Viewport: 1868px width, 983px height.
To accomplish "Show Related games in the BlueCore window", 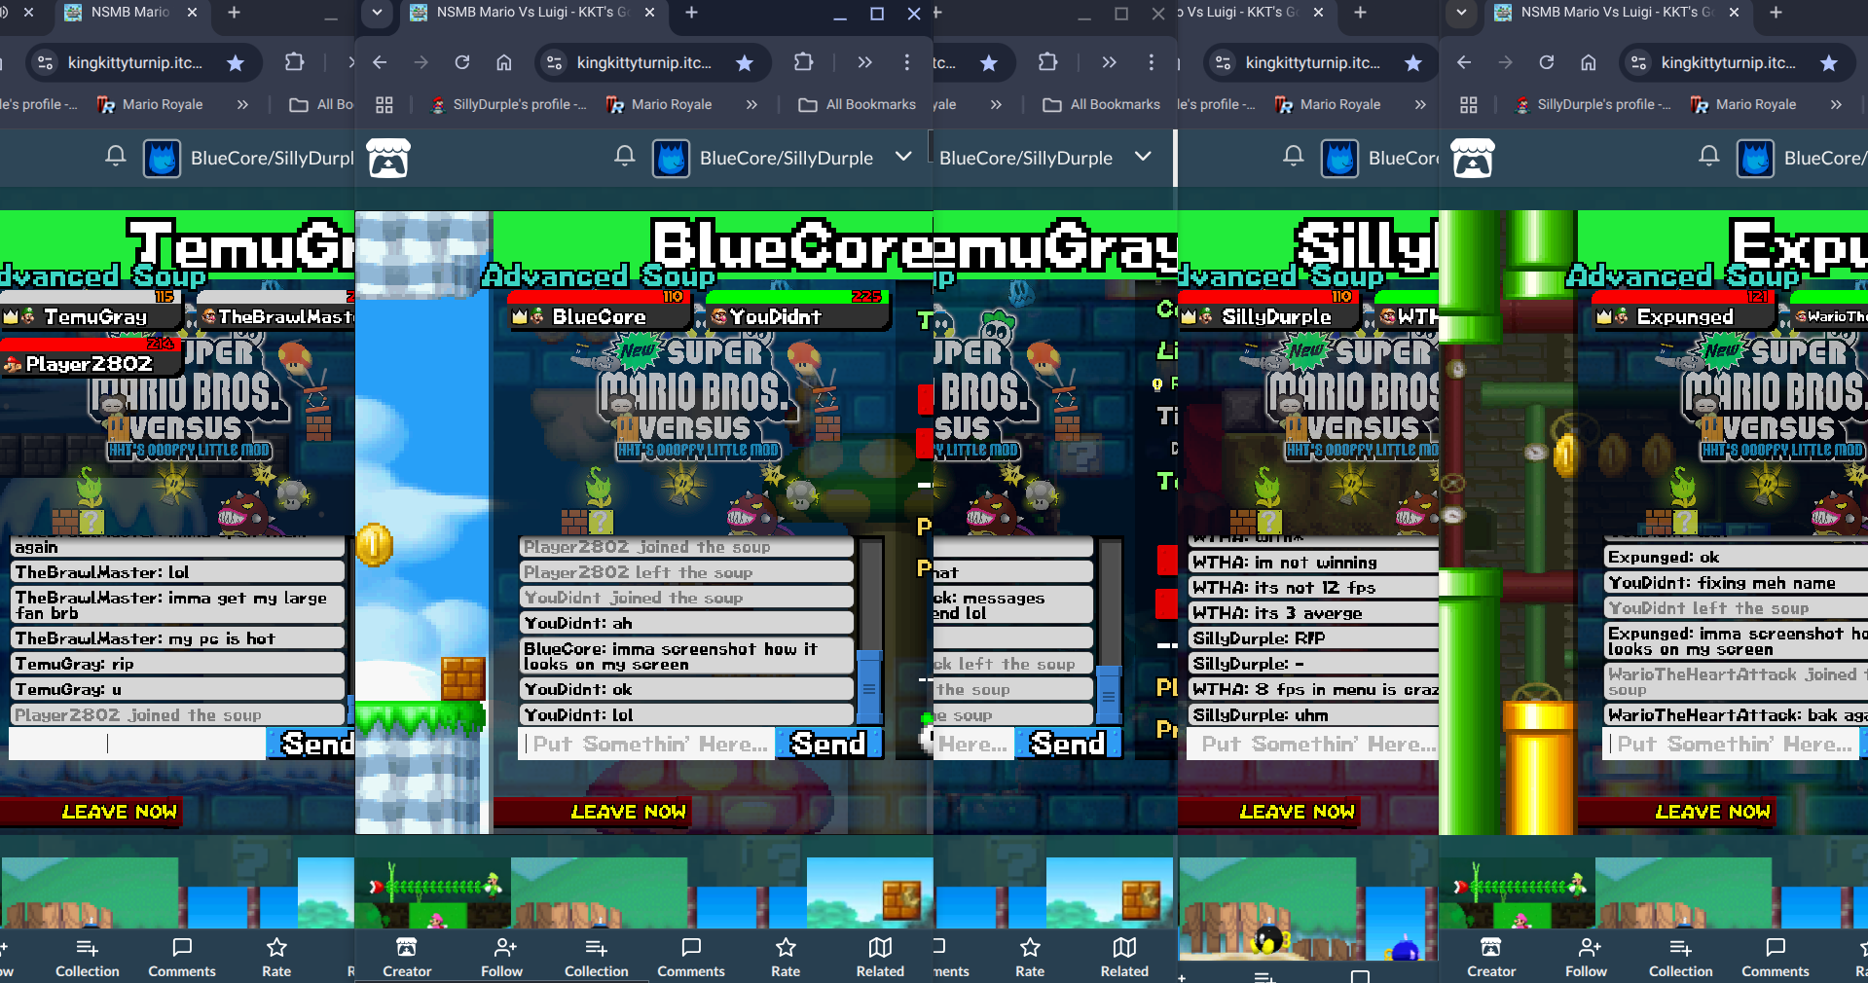I will point(880,958).
